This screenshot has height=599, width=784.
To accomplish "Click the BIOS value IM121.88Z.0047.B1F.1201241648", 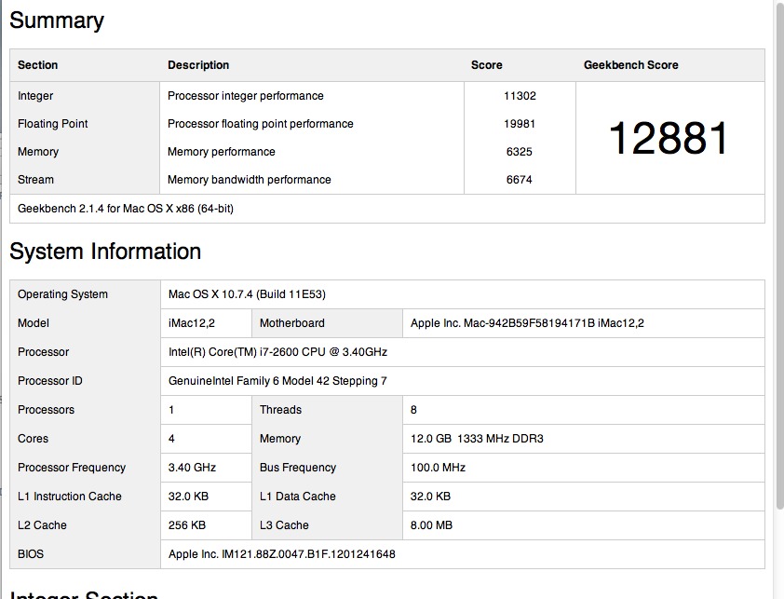I will (282, 554).
